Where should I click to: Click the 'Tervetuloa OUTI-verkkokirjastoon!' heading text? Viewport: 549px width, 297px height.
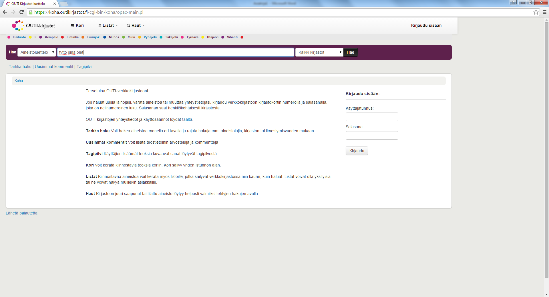(117, 91)
